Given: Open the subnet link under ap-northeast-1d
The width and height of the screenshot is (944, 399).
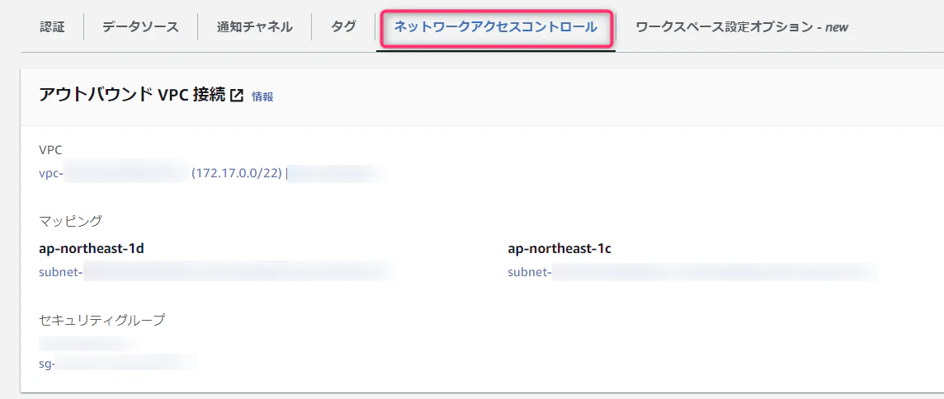Looking at the screenshot, I should click(217, 273).
